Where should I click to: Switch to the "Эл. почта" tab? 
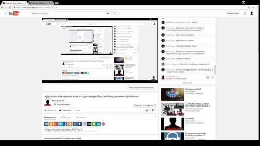tap(81, 117)
